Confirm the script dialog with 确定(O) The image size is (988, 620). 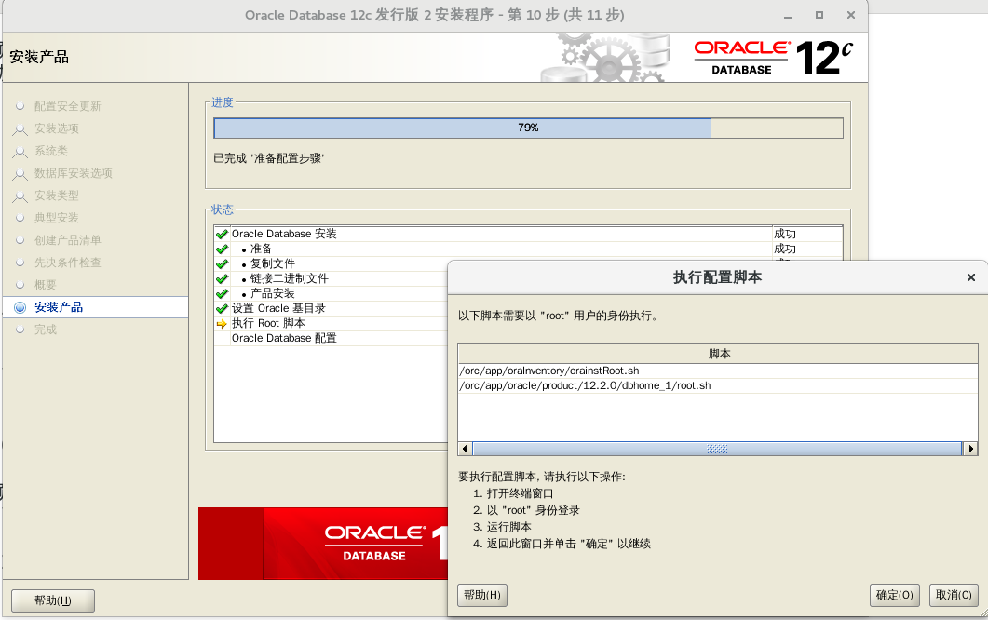pyautogui.click(x=894, y=595)
